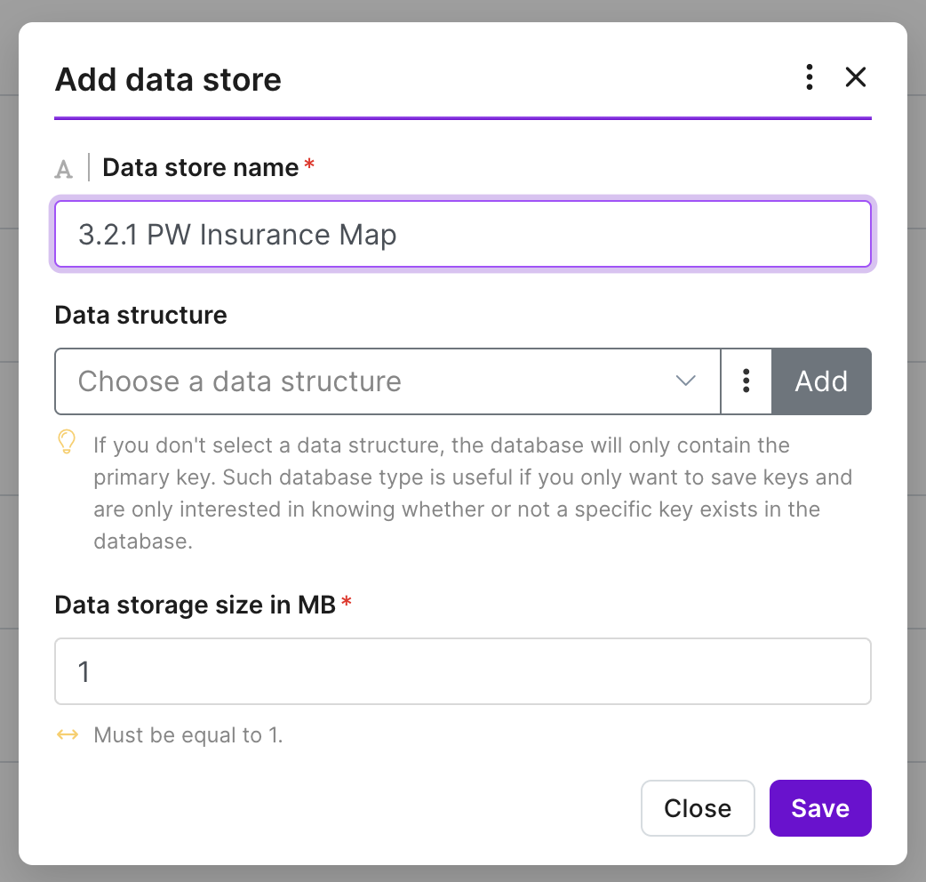Screen dimensions: 926x882
Task: Open the 'Choose a data structure' dropdown
Action: [x=387, y=381]
